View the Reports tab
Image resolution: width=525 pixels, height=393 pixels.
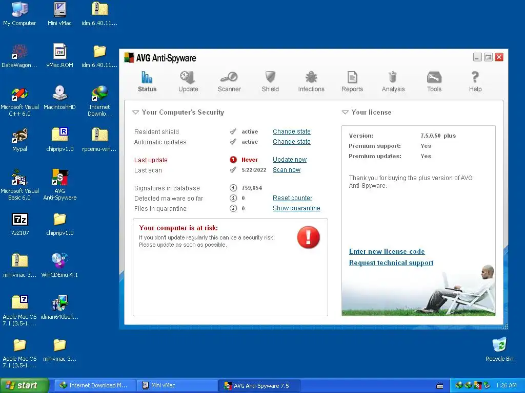point(352,81)
